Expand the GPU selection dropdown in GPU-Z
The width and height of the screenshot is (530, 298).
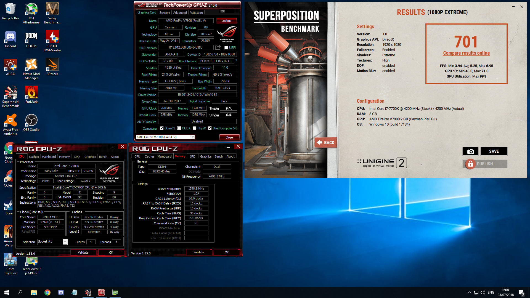193,137
